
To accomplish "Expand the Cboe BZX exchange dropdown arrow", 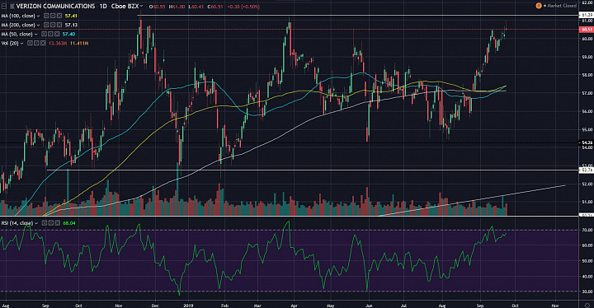I will tap(141, 7).
